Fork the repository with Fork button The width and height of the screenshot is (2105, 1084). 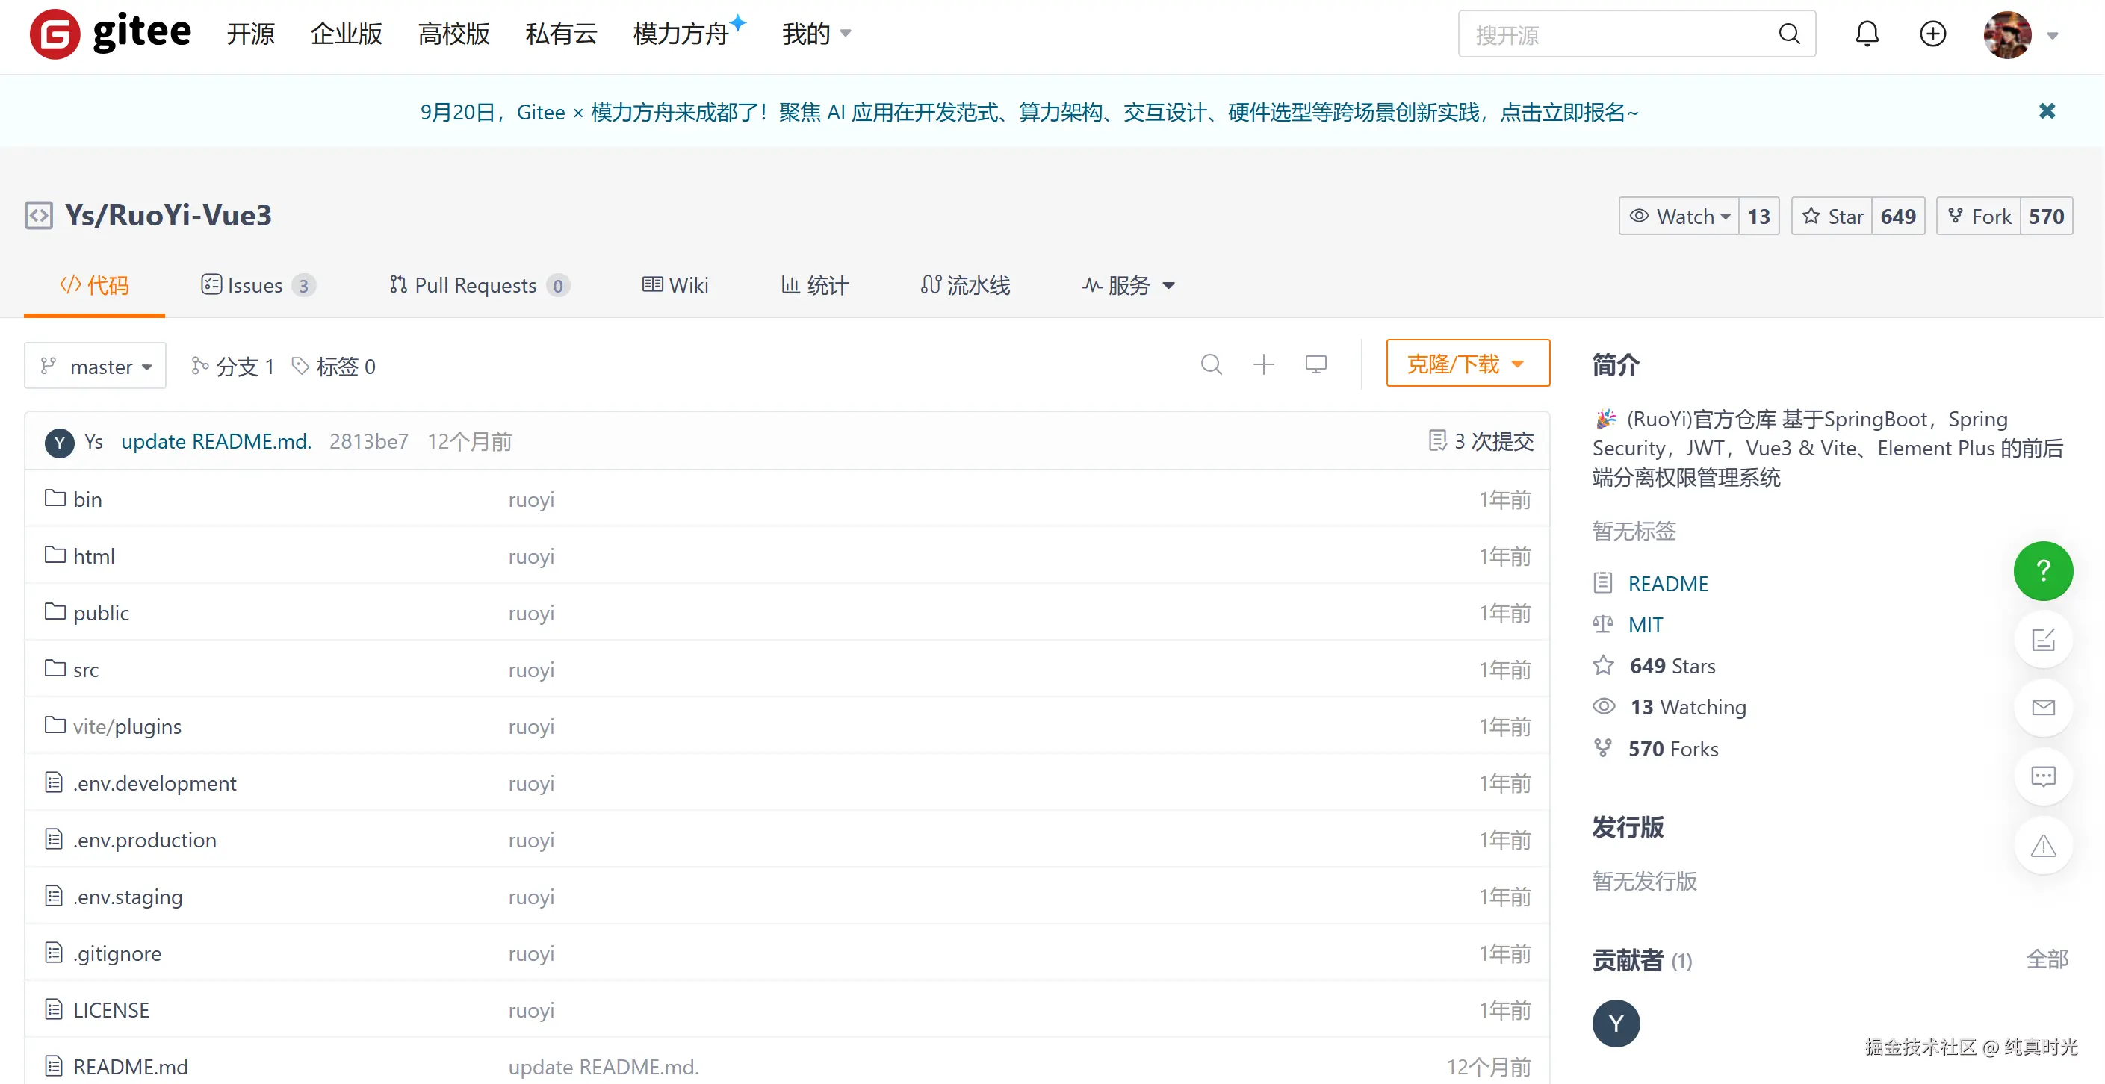pyautogui.click(x=1978, y=217)
